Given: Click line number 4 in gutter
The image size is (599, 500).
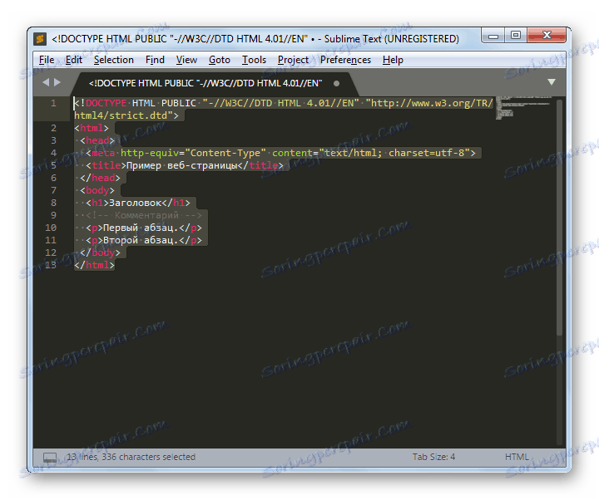Looking at the screenshot, I should (53, 153).
